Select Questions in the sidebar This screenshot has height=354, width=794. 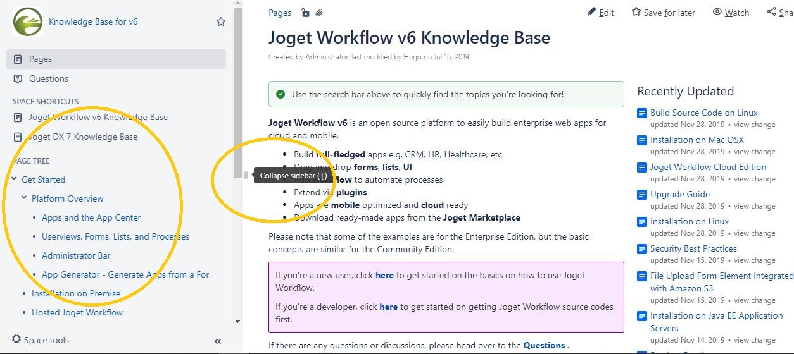(x=48, y=78)
